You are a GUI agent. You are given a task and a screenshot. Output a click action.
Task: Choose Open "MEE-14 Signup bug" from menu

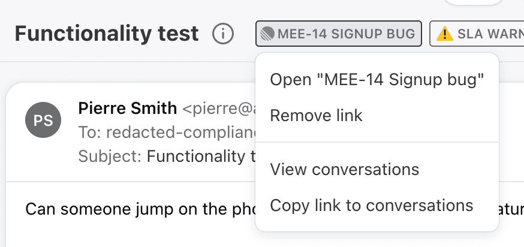click(377, 80)
